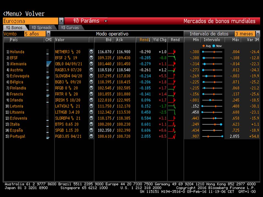The image size is (263, 197).
Task: Open the 3) Alemania country row
Action: click(x=16, y=64)
